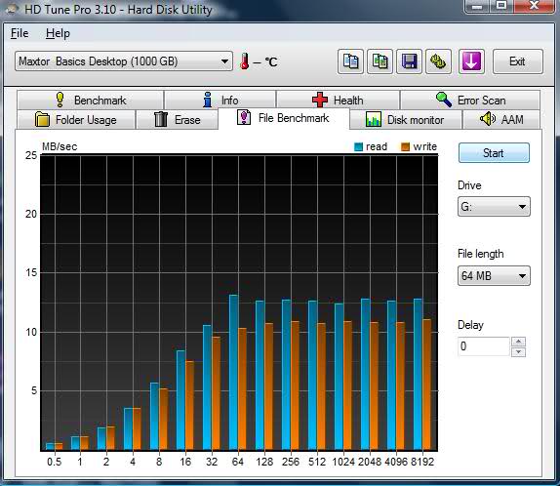Click the save screenshot floppy disk icon
This screenshot has height=486, width=560.
coord(409,61)
